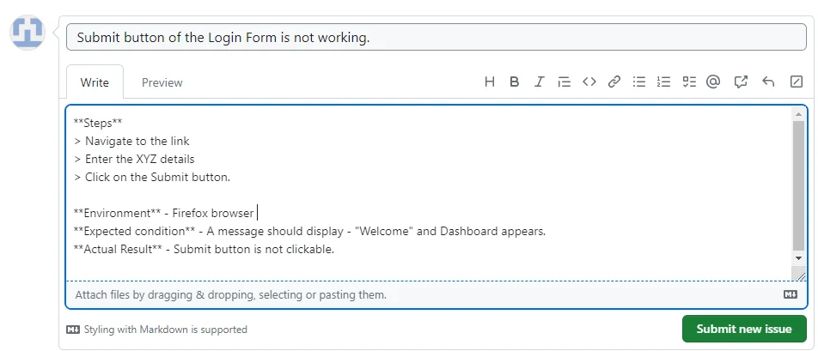
Task: Click the scrollbar down arrow in description
Action: [x=799, y=257]
